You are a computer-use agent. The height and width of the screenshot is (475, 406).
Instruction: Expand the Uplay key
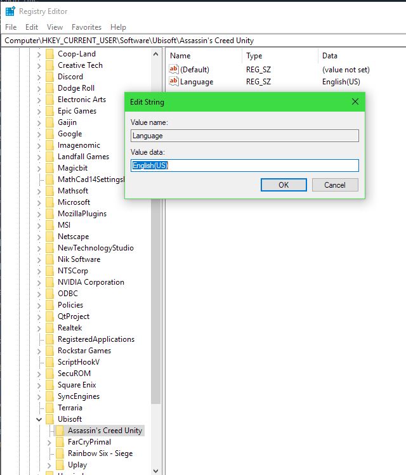(x=49, y=465)
